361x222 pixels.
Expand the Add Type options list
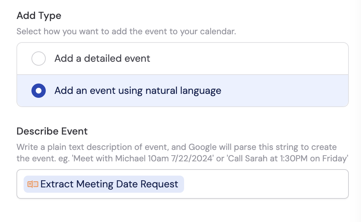(182, 74)
